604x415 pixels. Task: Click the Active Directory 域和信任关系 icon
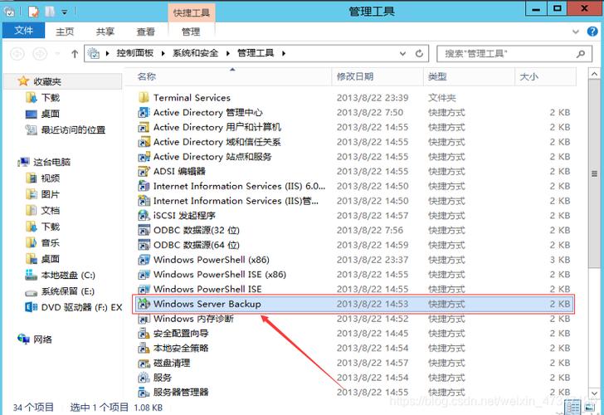[x=144, y=142]
